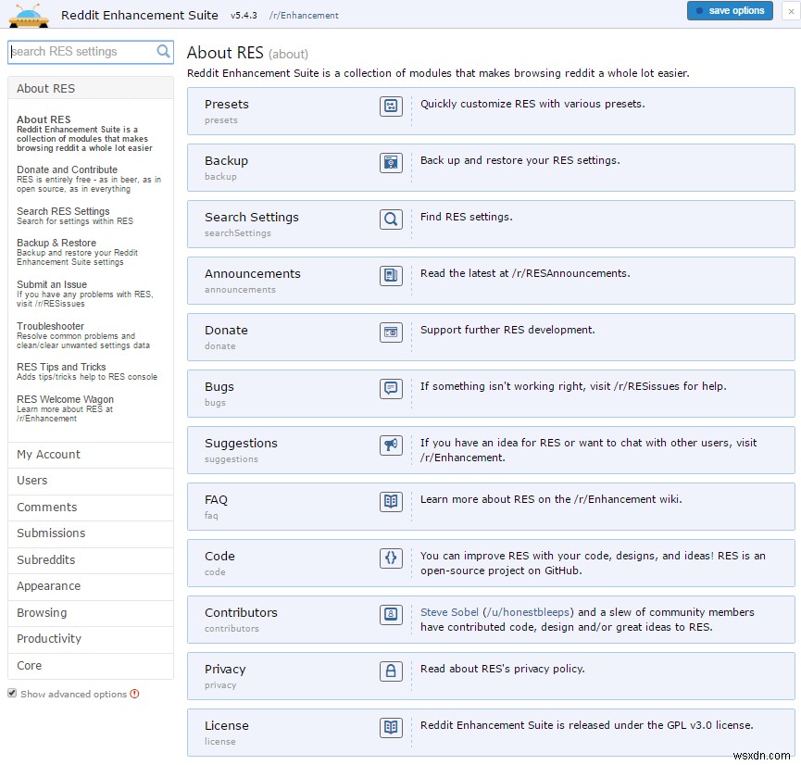Open the Search Settings title
Screen dimensions: 801x765
[x=251, y=218]
